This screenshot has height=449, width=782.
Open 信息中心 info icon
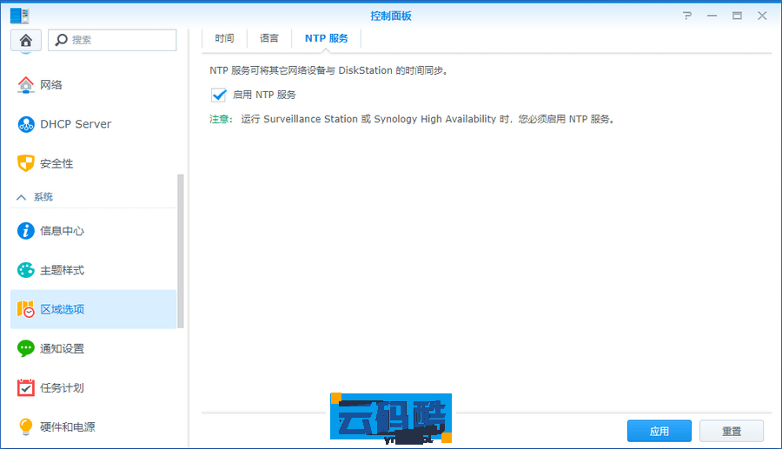tap(26, 231)
